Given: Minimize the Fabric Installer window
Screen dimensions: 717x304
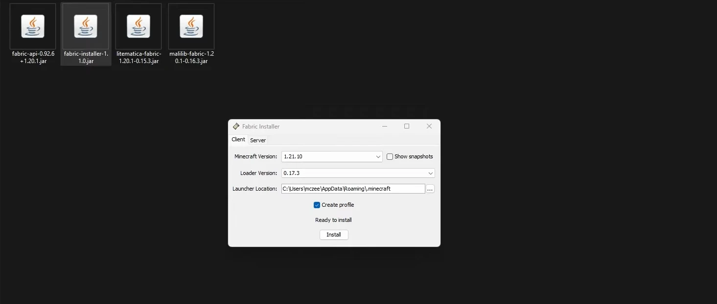Looking at the screenshot, I should pyautogui.click(x=385, y=126).
